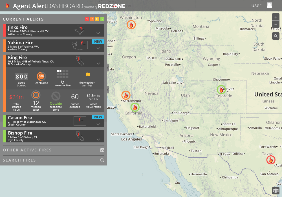Screen dimensions: 282x197
Task: Click the California state icon on King Fire
Action: (80, 61)
